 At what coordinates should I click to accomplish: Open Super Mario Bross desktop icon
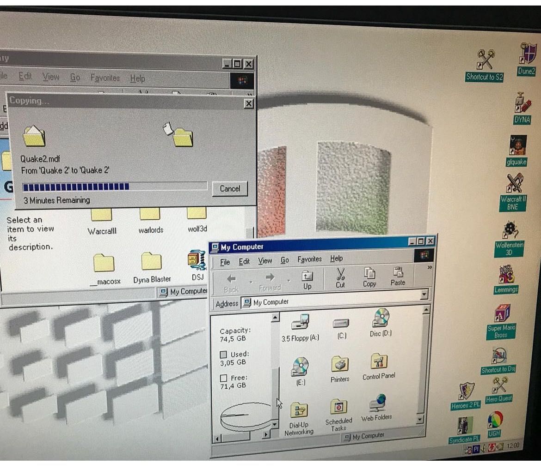coord(501,322)
